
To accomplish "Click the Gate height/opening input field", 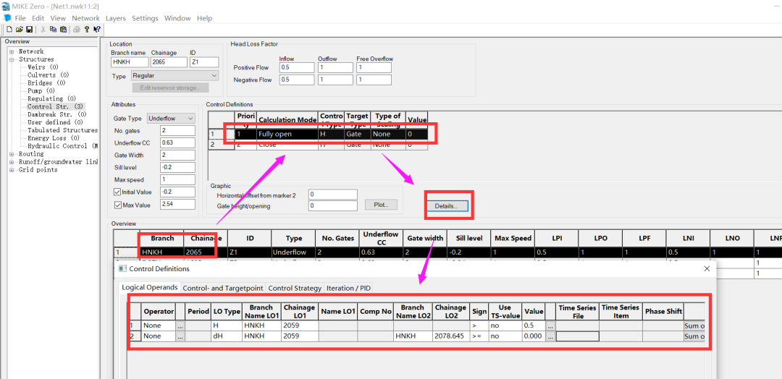I will [x=332, y=205].
